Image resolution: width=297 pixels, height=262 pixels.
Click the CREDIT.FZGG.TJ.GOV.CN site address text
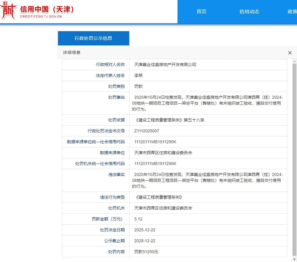click(41, 17)
